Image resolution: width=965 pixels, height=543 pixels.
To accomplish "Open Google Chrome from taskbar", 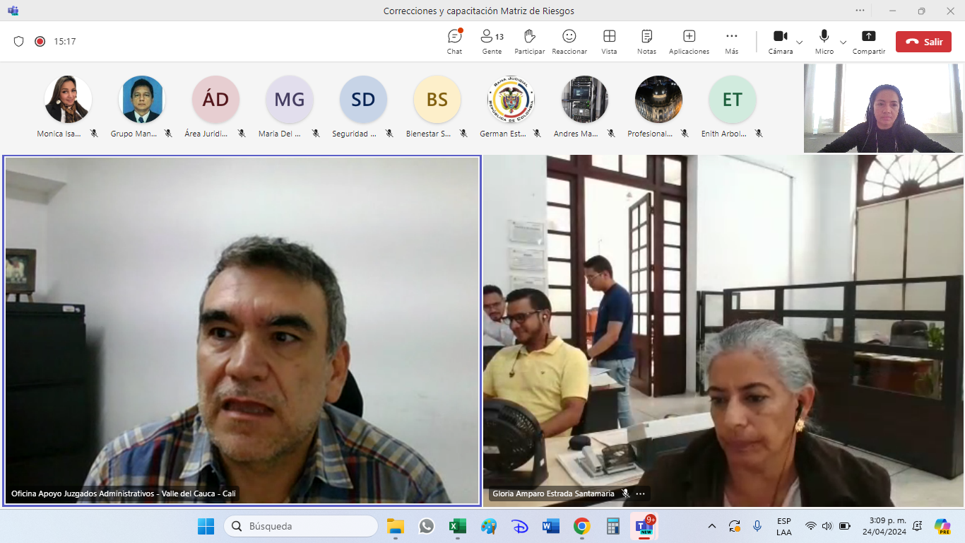I will [x=582, y=526].
